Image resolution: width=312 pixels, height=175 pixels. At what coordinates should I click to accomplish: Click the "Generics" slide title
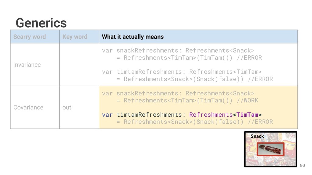coord(41,23)
